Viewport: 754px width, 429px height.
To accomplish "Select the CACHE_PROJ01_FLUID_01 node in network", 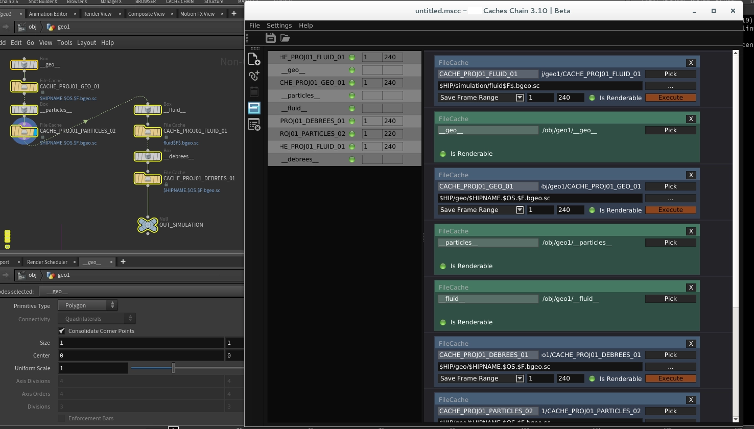I will point(148,131).
